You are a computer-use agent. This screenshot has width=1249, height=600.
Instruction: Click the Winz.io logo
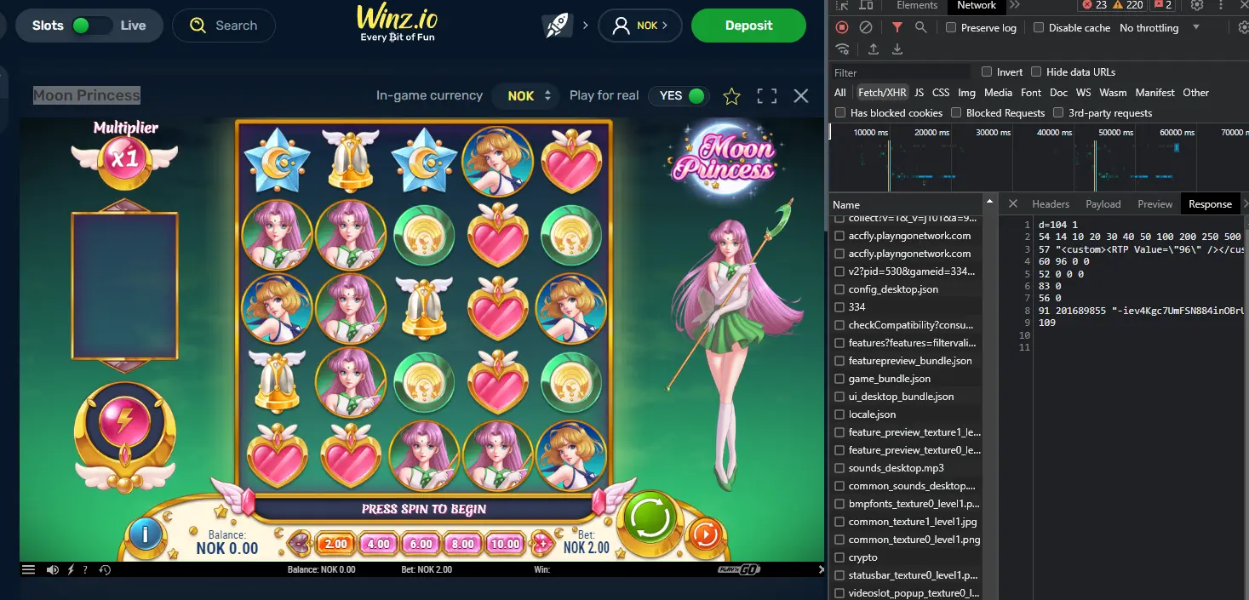pyautogui.click(x=398, y=23)
